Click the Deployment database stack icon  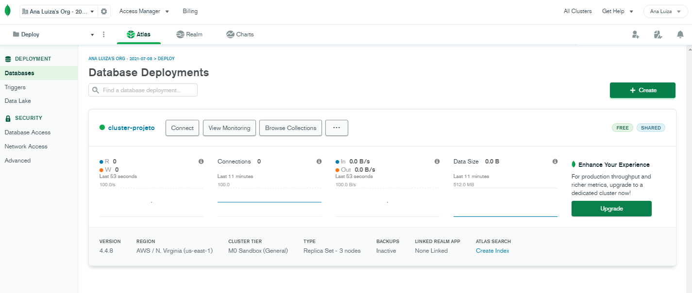tap(8, 59)
